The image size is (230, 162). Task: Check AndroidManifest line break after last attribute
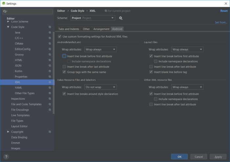tap(64, 67)
